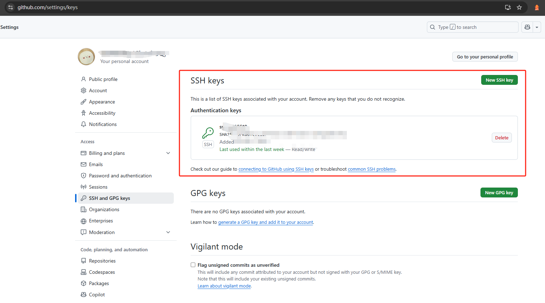
Task: Click the browser address bar URL
Action: [x=48, y=7]
